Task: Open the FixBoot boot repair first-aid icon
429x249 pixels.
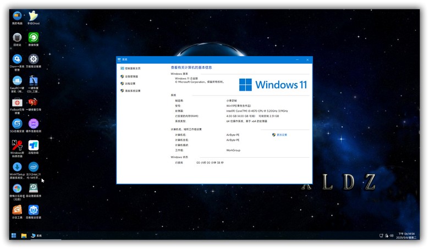Action: click(17, 102)
